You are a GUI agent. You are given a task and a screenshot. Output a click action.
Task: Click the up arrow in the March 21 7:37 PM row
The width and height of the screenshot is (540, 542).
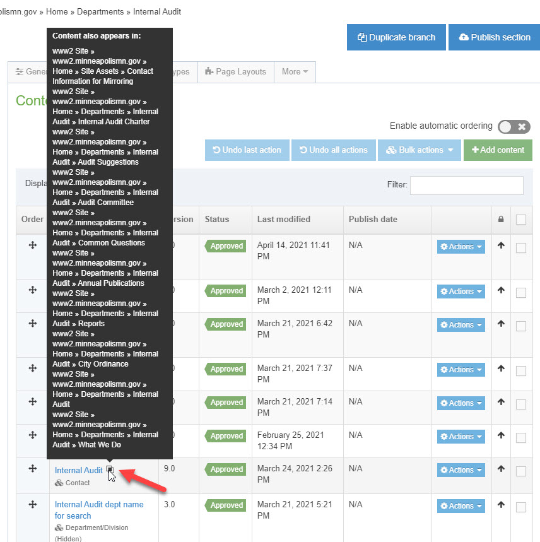pyautogui.click(x=501, y=368)
